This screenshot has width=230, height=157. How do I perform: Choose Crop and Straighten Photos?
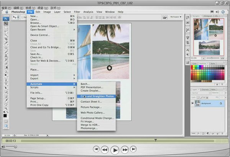pos(97,96)
